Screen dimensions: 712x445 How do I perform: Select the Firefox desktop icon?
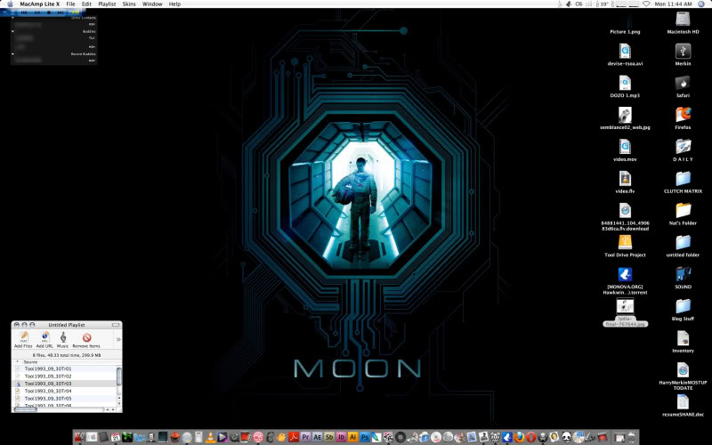(683, 115)
